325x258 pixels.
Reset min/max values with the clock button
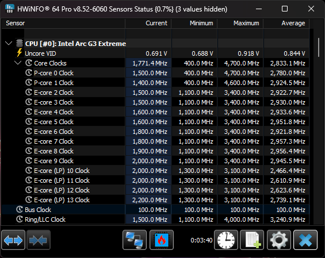click(226, 240)
